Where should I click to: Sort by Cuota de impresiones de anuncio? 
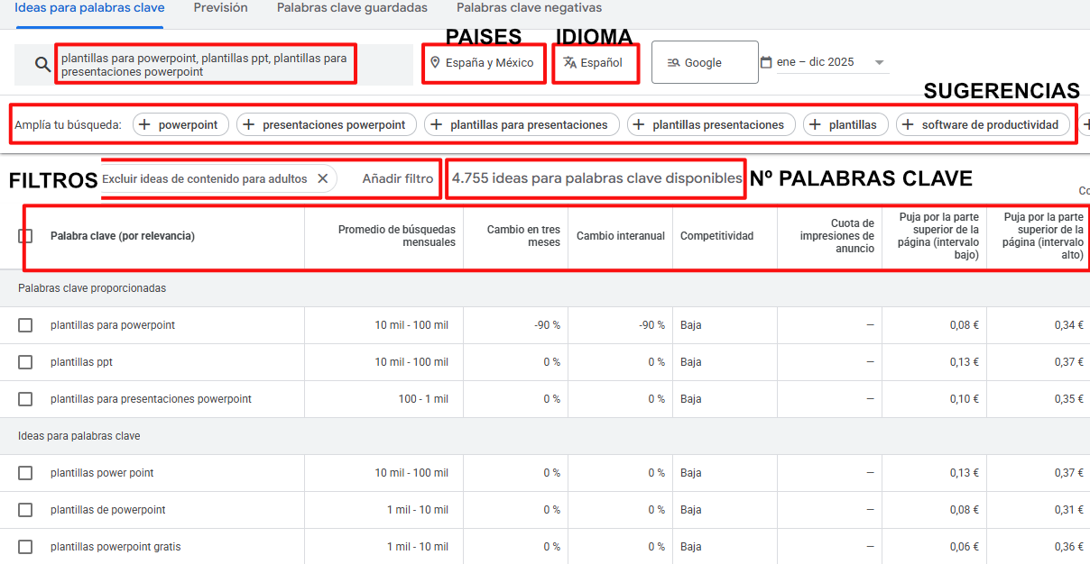click(x=836, y=236)
